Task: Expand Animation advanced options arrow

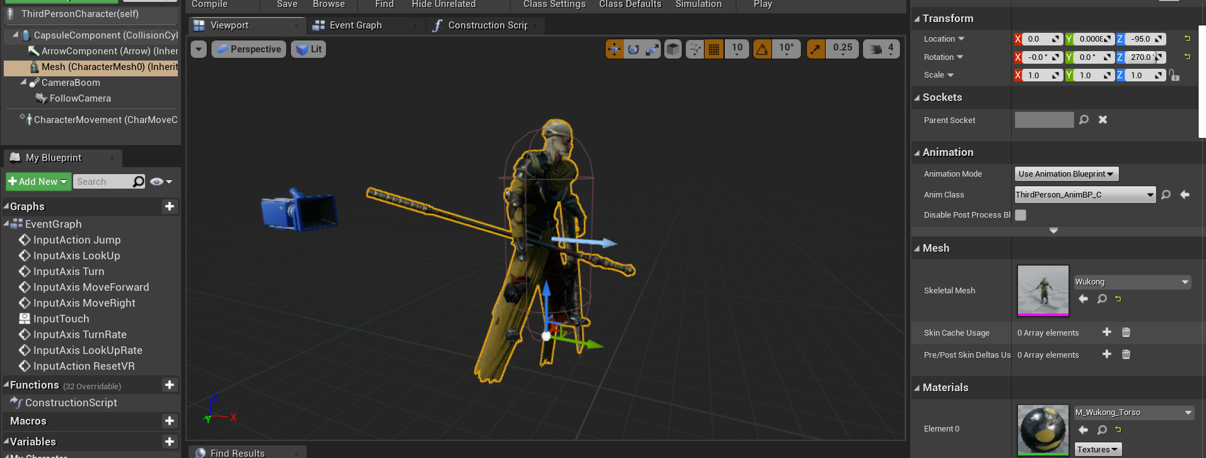Action: (x=1053, y=230)
